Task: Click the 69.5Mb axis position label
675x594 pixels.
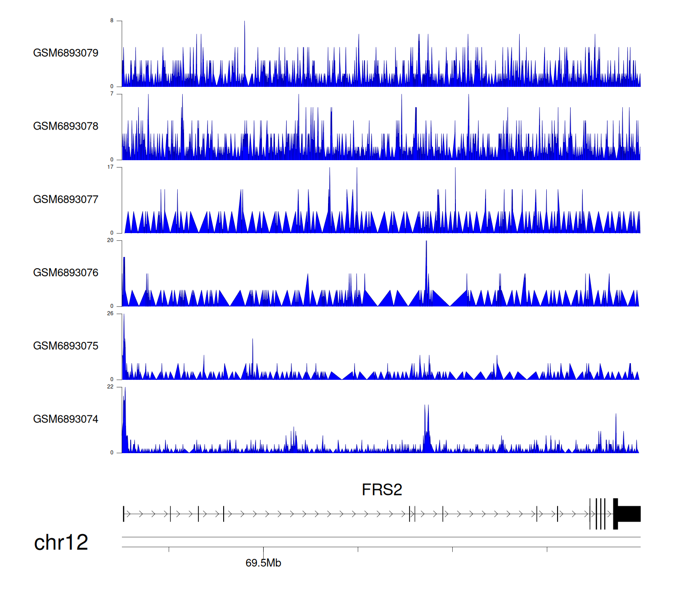Action: click(263, 563)
